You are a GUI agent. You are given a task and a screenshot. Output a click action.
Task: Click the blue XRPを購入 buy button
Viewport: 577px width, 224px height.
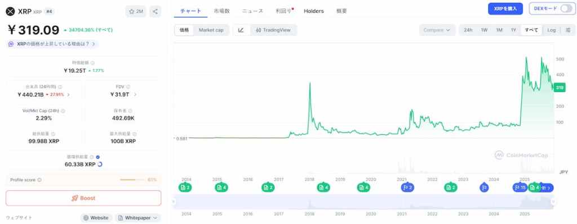505,9
